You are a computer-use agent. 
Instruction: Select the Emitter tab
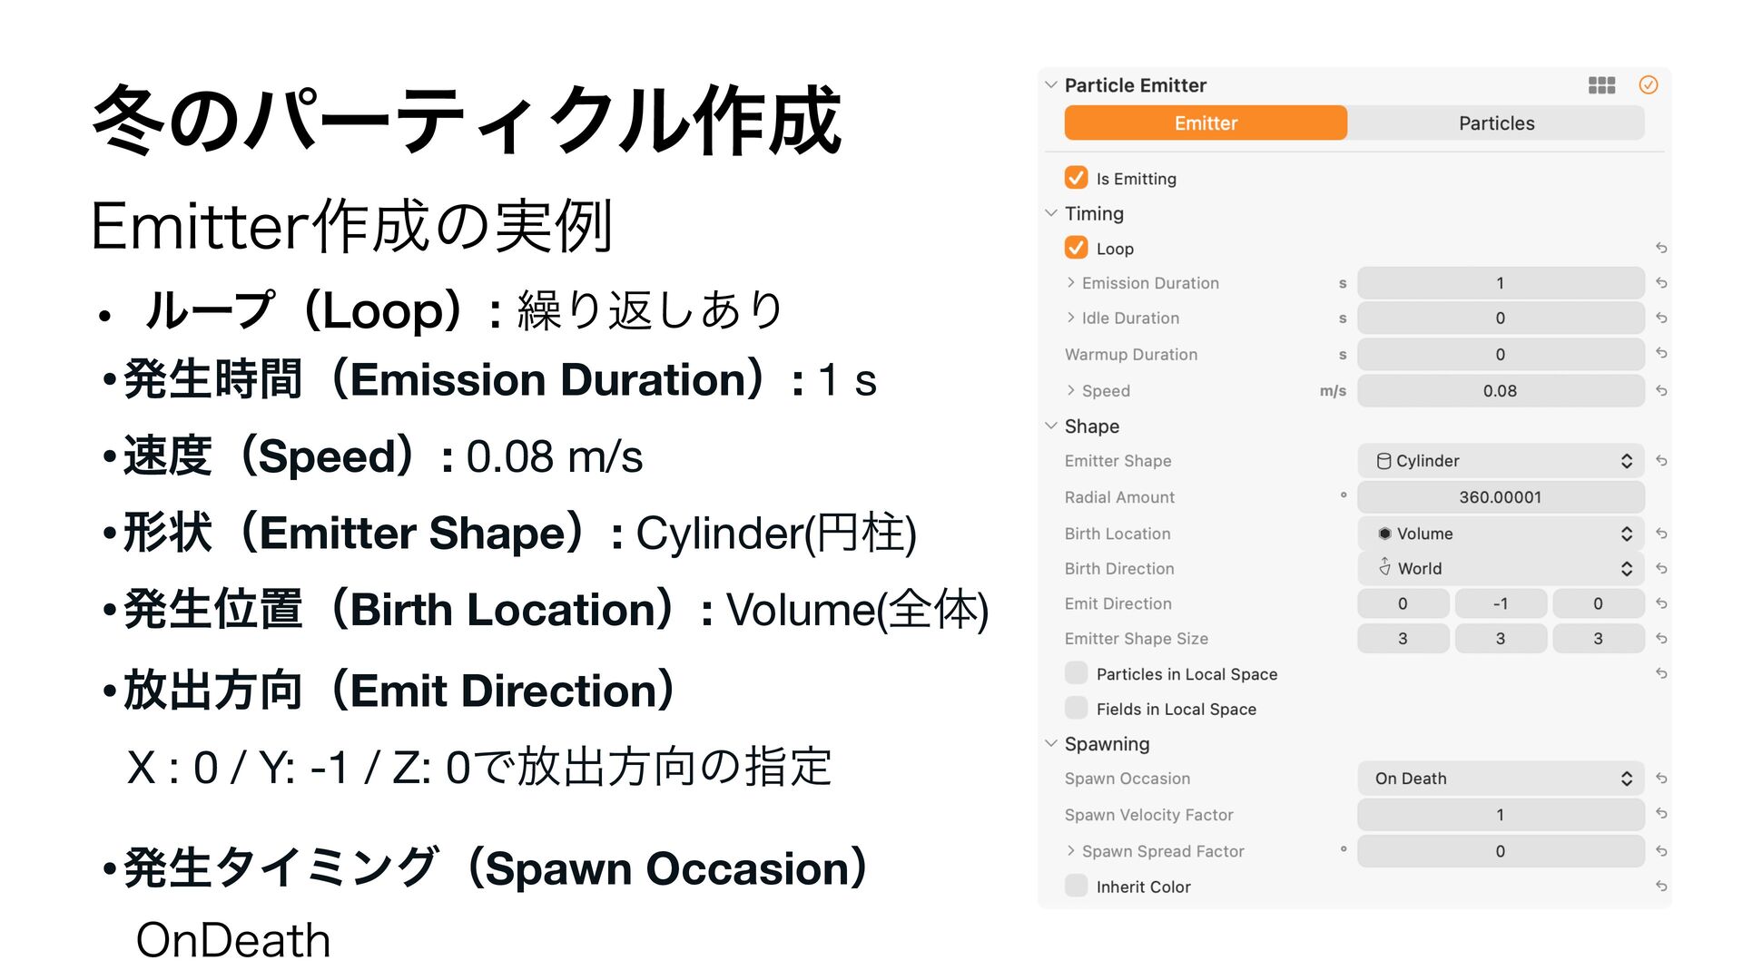(1206, 123)
